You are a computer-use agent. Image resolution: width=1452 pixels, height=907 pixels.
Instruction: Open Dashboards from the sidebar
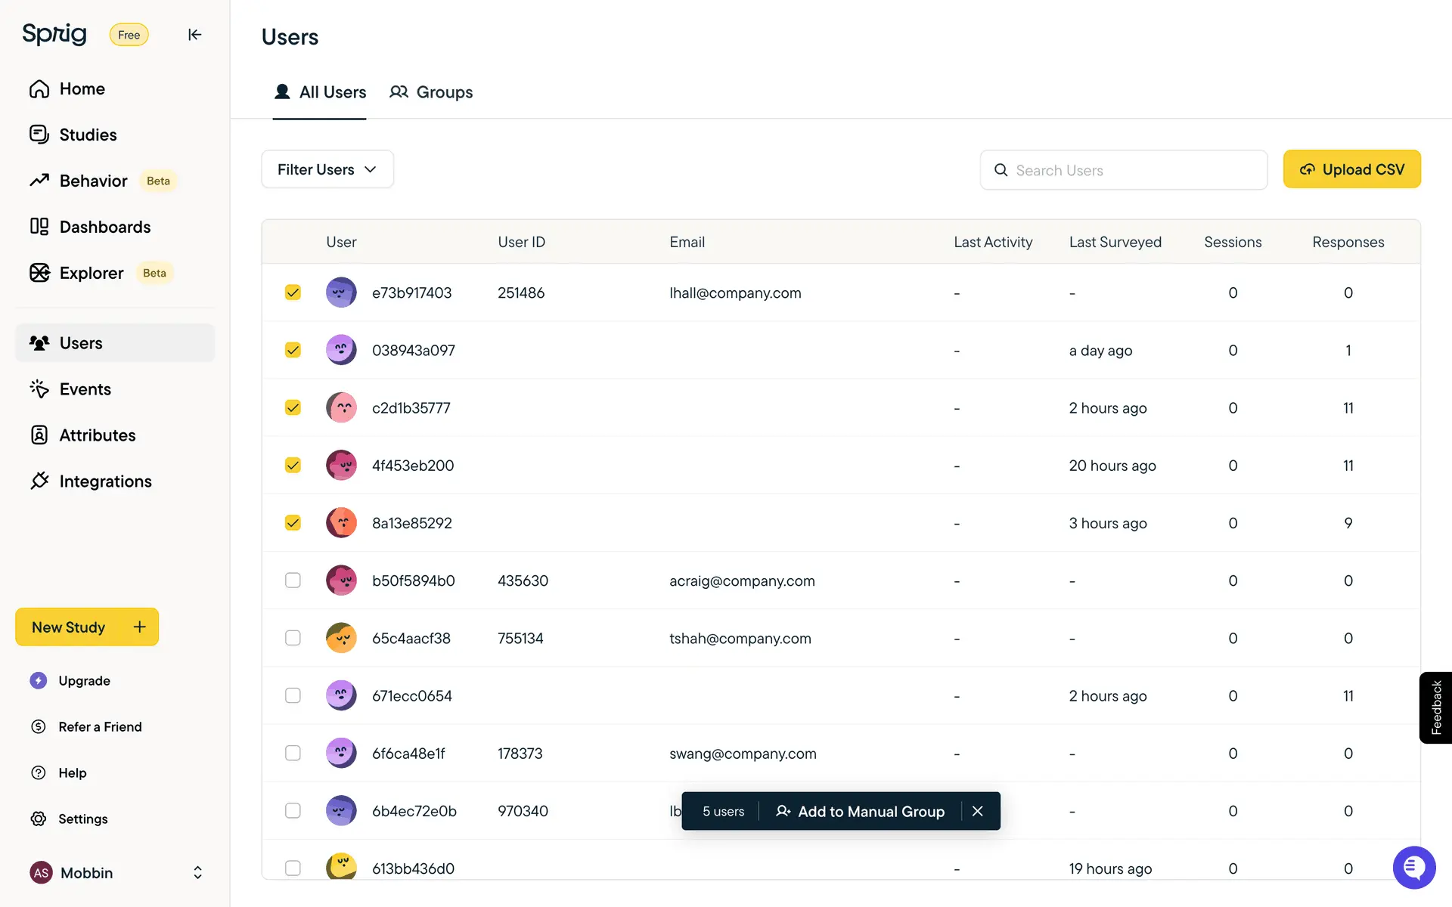click(104, 228)
